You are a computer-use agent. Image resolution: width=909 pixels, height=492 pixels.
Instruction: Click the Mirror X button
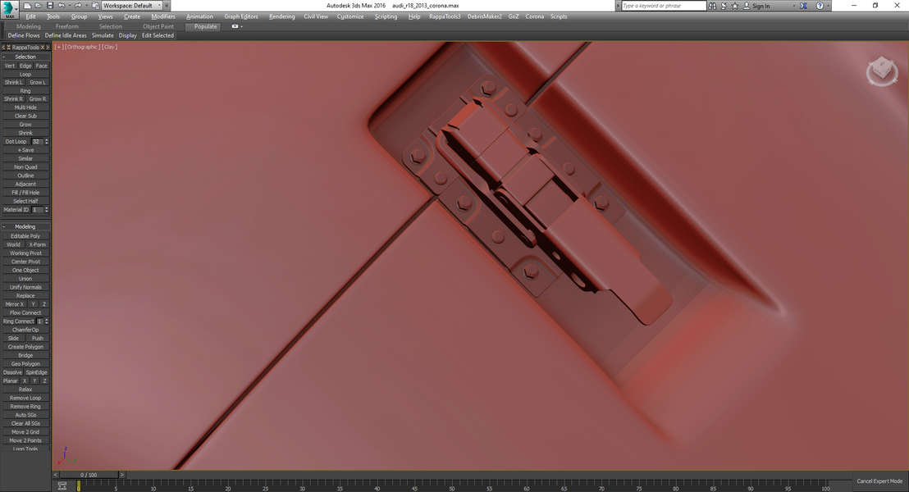(x=15, y=304)
